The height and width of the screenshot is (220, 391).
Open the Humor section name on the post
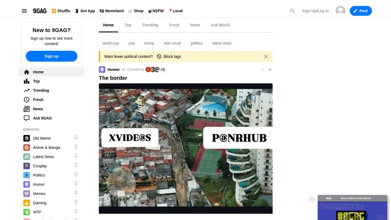[114, 70]
